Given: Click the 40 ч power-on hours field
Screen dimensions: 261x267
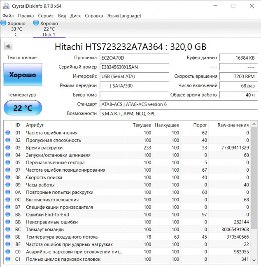Looking at the screenshot, I should pos(238,95).
